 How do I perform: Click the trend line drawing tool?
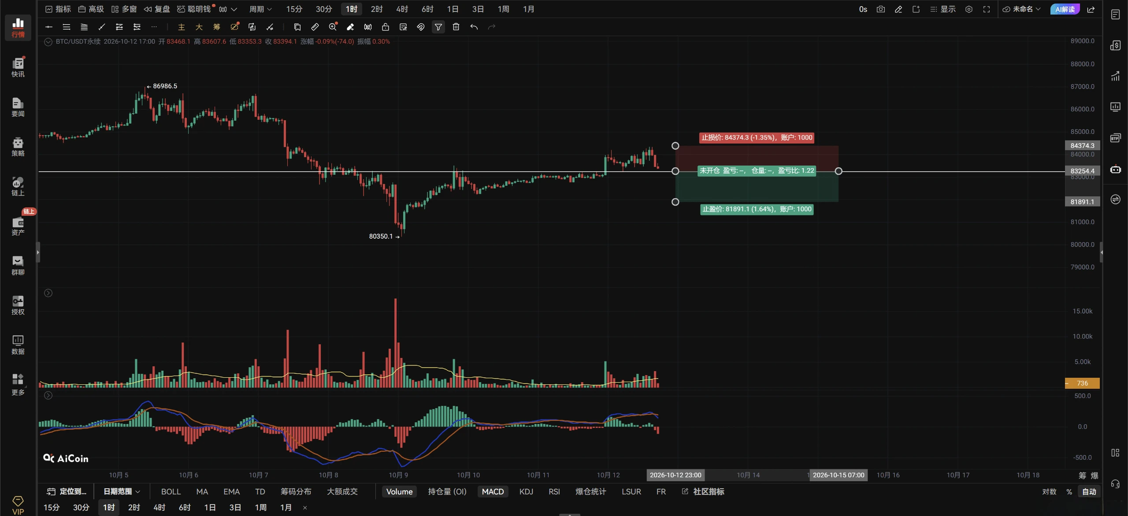click(102, 27)
